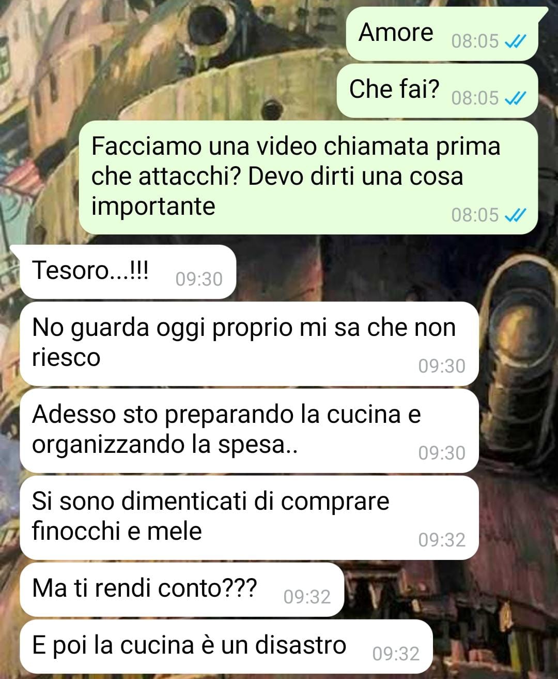Tap the read receipt ticks on 'Che fai?'
Screen dimensions: 558x679
[515, 98]
